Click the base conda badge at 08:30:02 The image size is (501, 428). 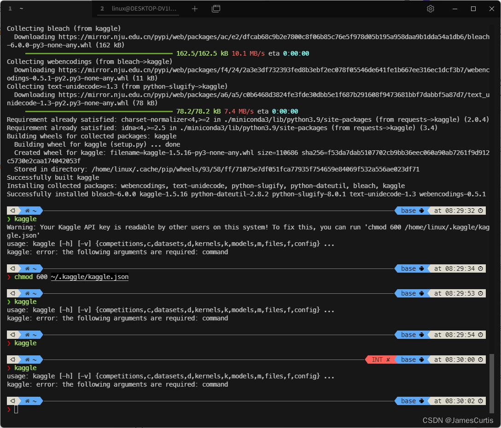[412, 401]
